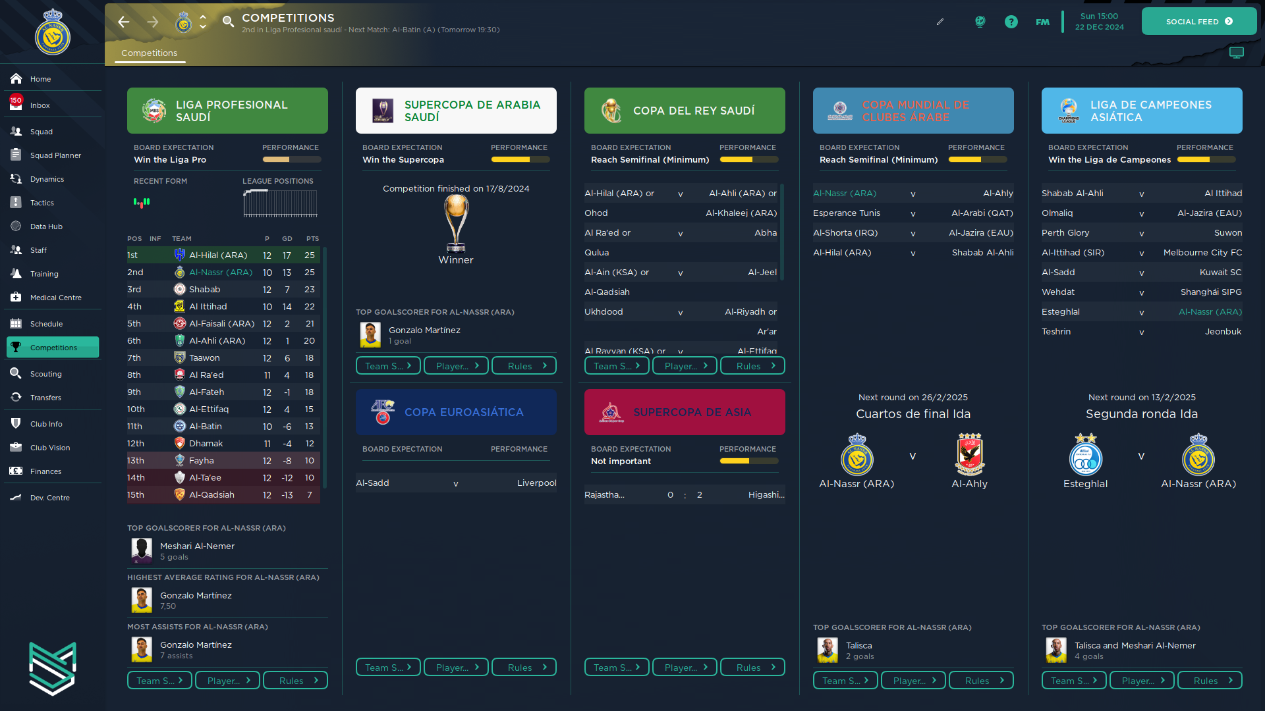Expand Team S... under Supercopa de Arabia

coord(388,366)
